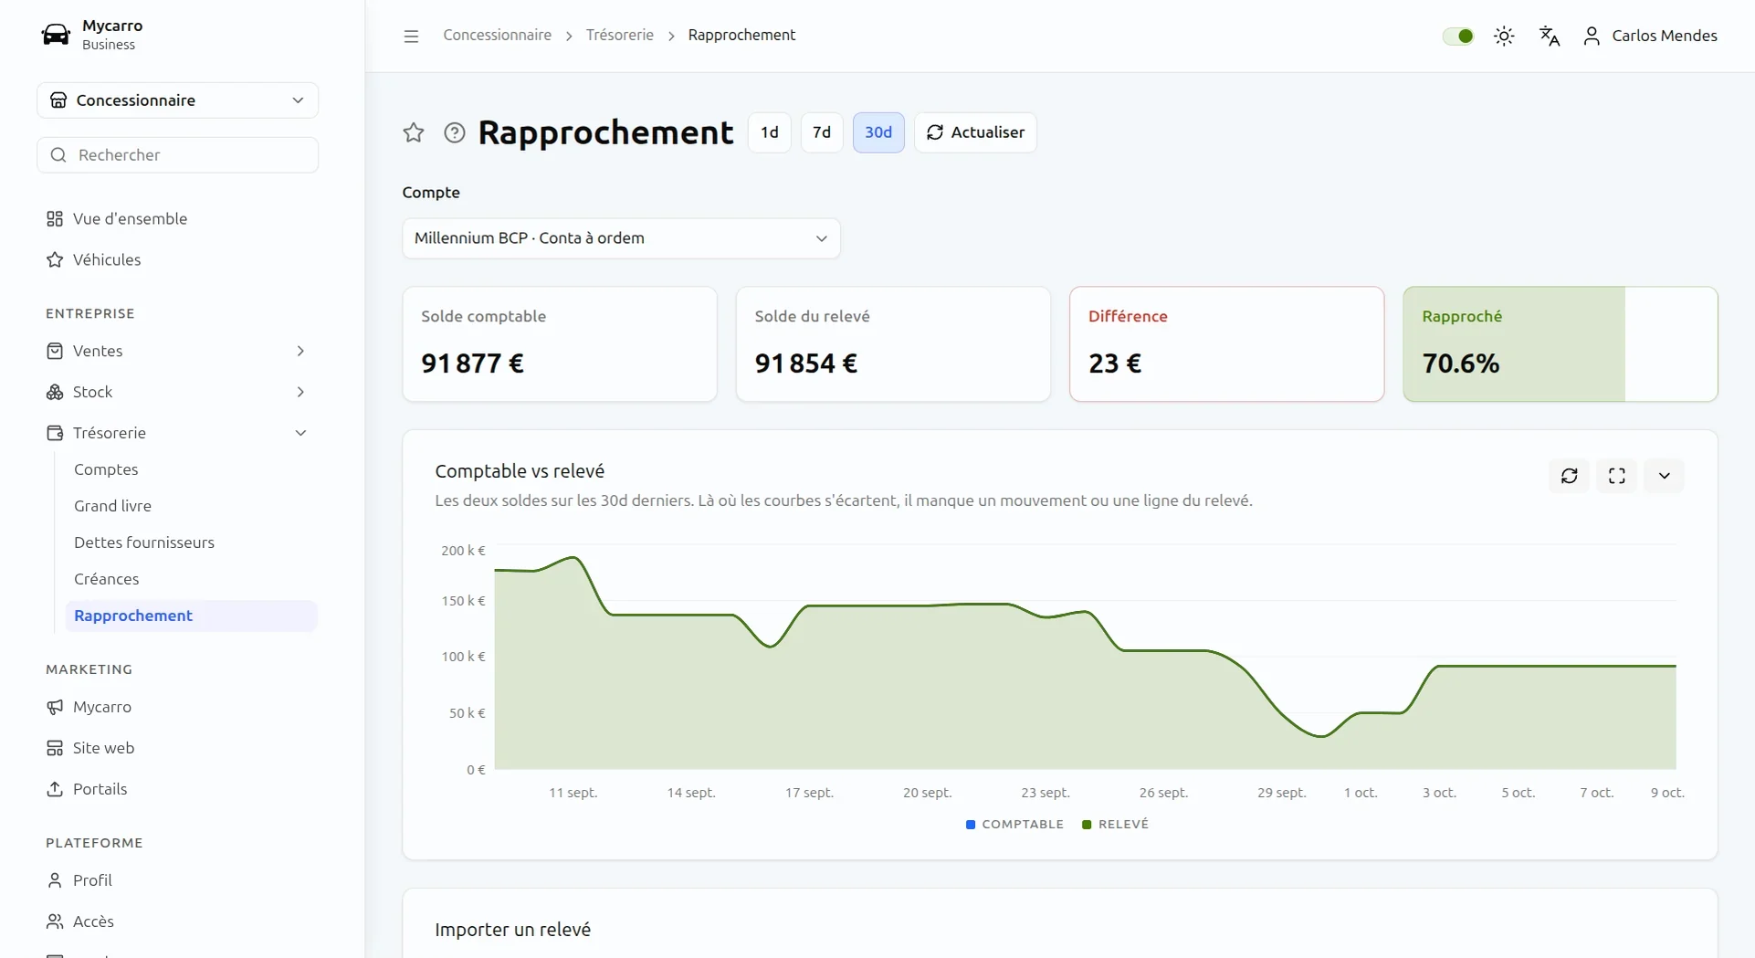Open Carlos Mendes user menu

tap(1650, 36)
